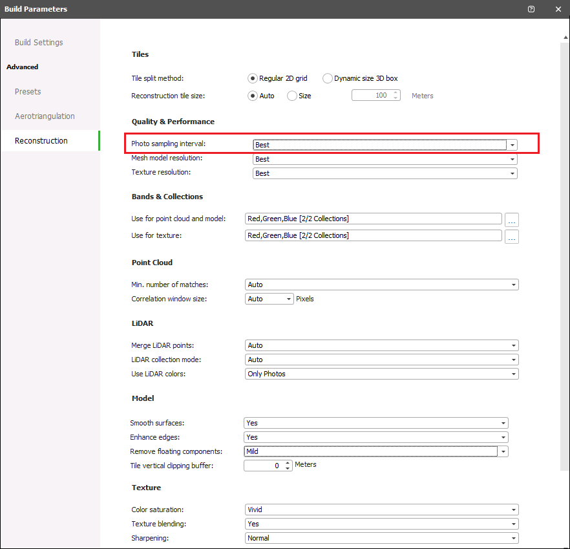
Task: Click the Remove floating components label
Action: click(x=176, y=451)
